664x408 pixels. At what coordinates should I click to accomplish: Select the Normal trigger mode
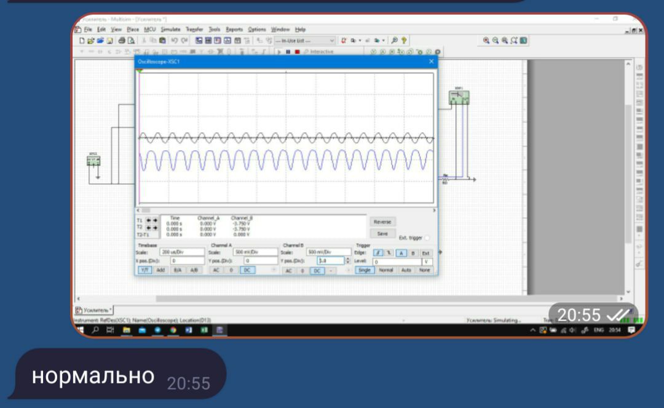coord(385,270)
